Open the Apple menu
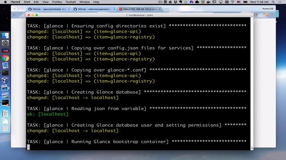Screen dimensions: 286x160 coord(5,2)
